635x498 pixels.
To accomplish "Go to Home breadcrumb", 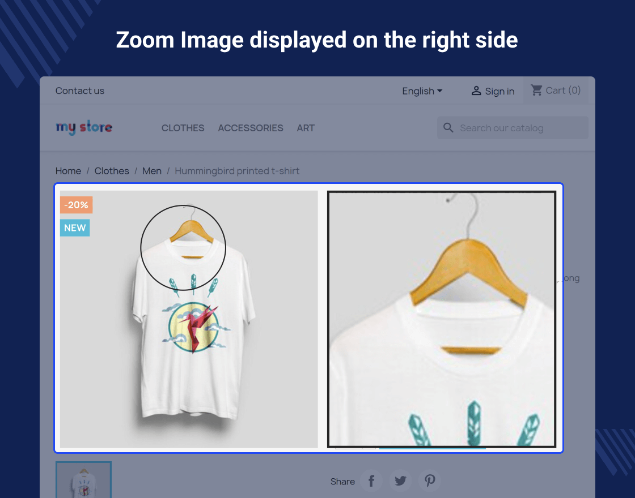I will coord(68,171).
